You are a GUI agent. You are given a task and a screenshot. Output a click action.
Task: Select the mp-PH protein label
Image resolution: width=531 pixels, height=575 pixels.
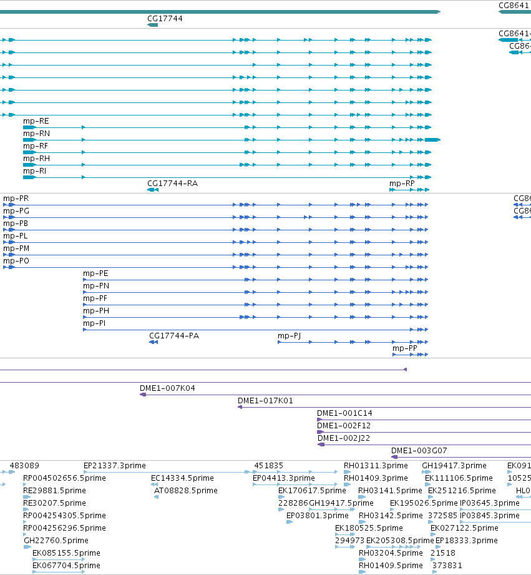(96, 311)
